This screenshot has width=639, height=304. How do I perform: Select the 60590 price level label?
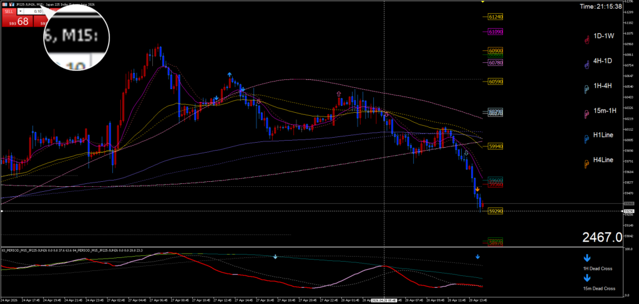pyautogui.click(x=496, y=81)
